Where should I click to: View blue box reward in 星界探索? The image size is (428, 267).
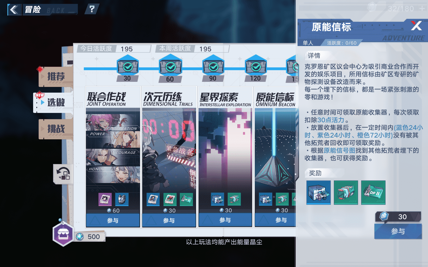pyautogui.click(x=218, y=199)
